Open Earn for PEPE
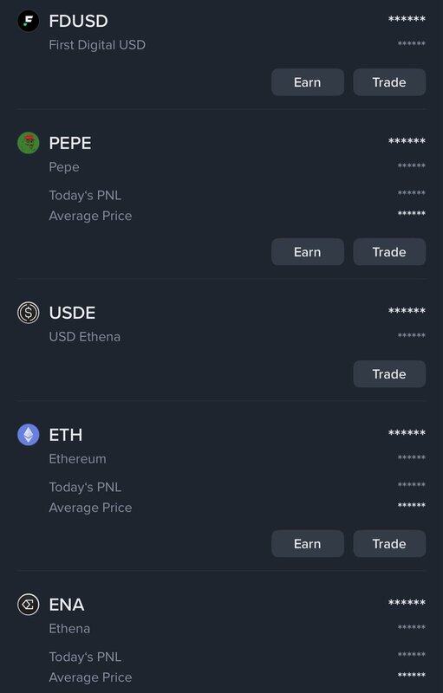 coord(308,252)
